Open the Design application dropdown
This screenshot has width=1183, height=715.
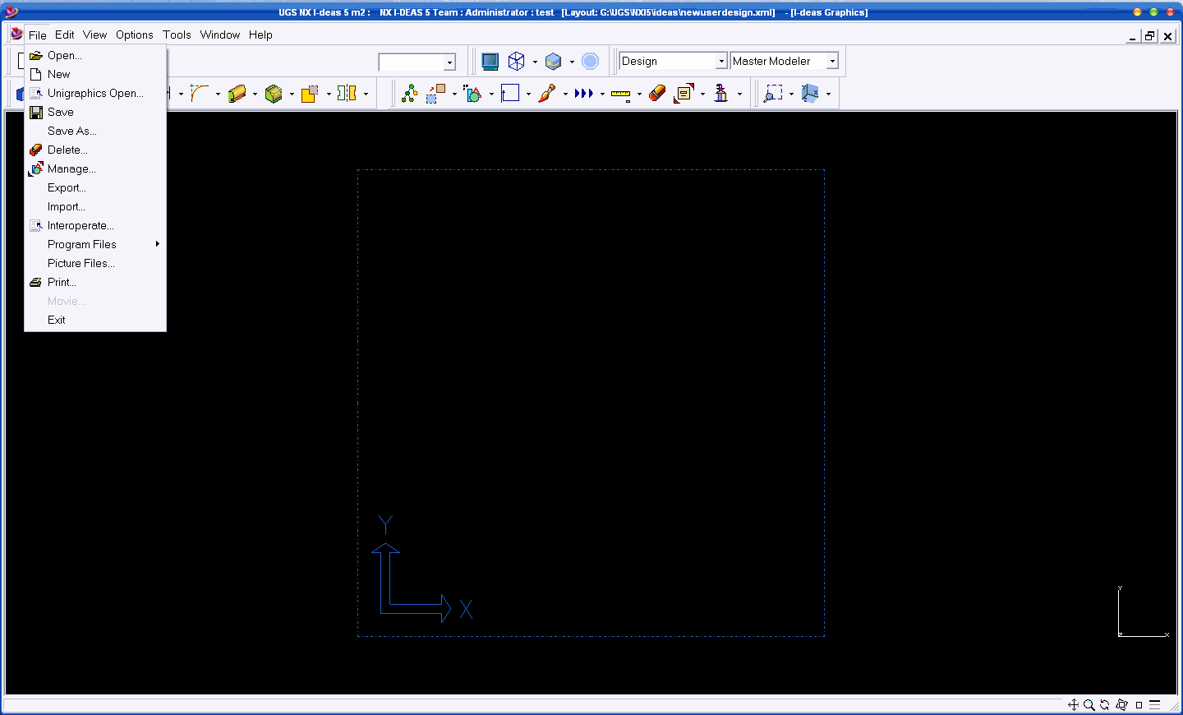[721, 62]
